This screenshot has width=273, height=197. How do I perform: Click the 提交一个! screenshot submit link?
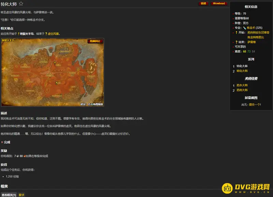pyautogui.click(x=255, y=105)
